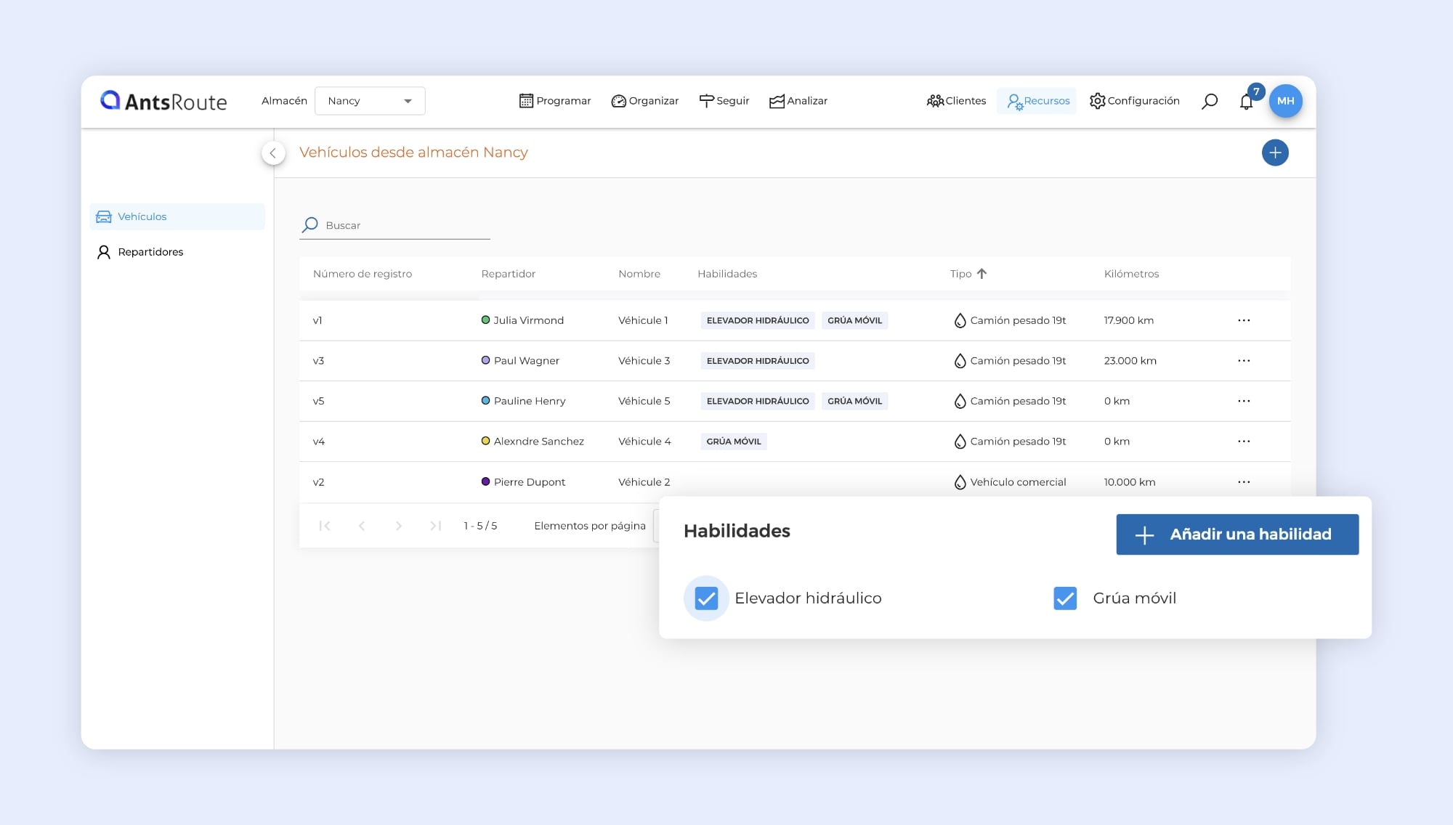Uncheck the Elevador hidráulico checkbox
Screen dimensions: 1453x825
click(706, 598)
